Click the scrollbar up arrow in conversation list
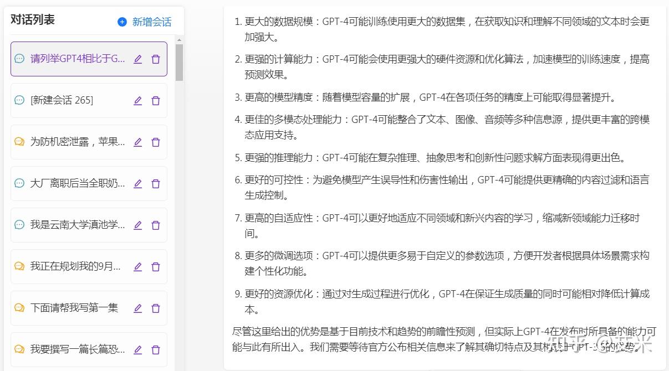Viewport: 669px width, 371px height. (x=179, y=40)
